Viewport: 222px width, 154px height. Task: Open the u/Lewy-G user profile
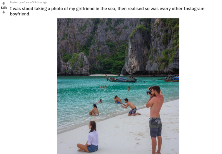(28, 3)
